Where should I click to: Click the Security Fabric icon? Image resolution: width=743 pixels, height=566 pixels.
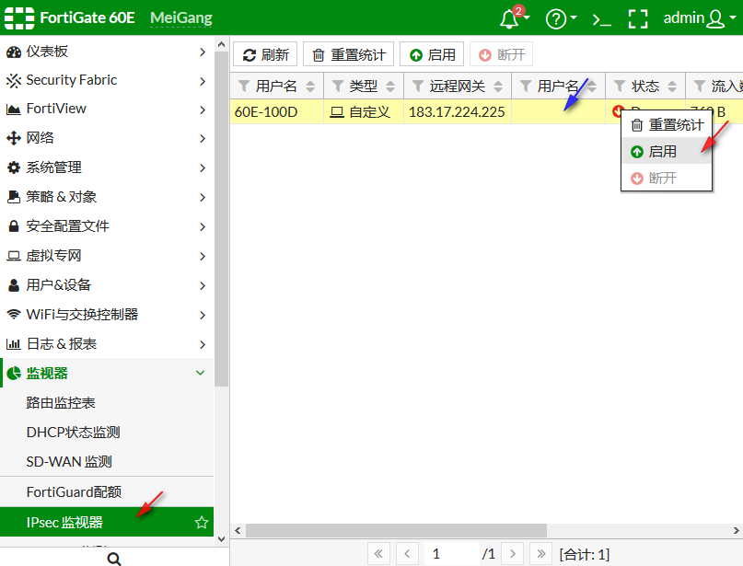click(14, 80)
